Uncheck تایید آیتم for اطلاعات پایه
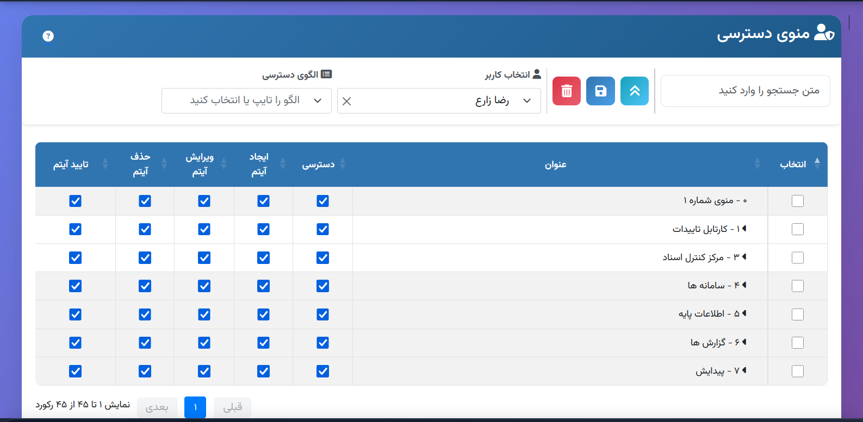This screenshot has width=863, height=422. 75,314
